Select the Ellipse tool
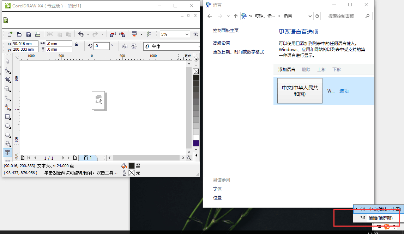Image resolution: width=404 pixels, height=234 pixels. click(7, 126)
